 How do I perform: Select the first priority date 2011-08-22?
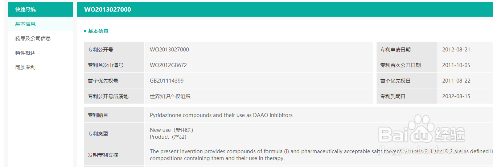pos(456,81)
